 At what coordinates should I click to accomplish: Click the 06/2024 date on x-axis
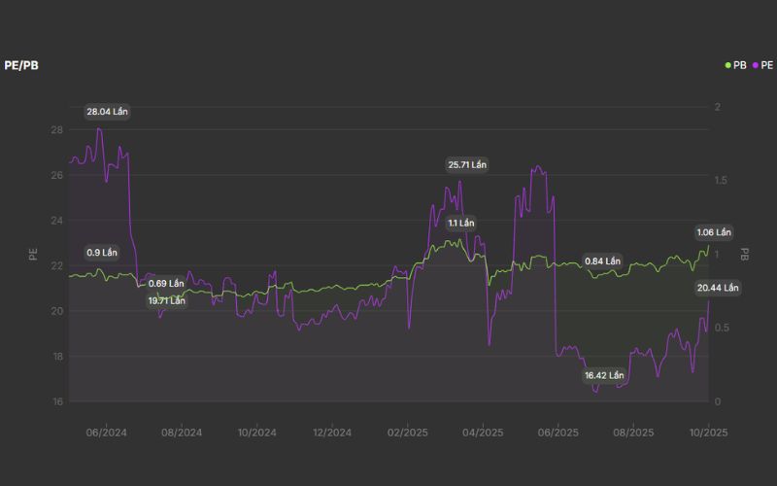pyautogui.click(x=107, y=433)
